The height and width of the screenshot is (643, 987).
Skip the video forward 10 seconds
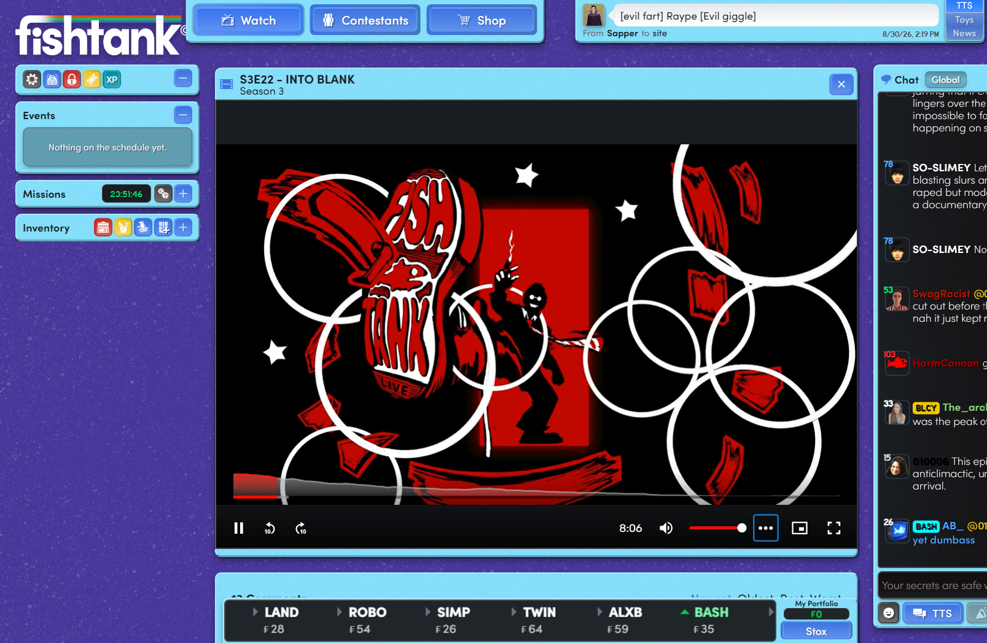(300, 528)
